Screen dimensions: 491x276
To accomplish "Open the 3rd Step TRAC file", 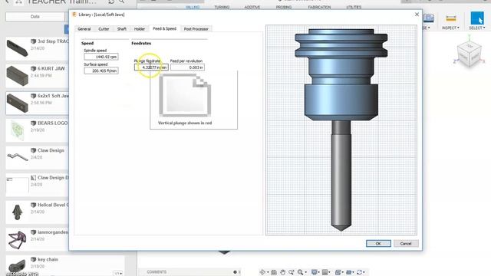I will pyautogui.click(x=37, y=48).
